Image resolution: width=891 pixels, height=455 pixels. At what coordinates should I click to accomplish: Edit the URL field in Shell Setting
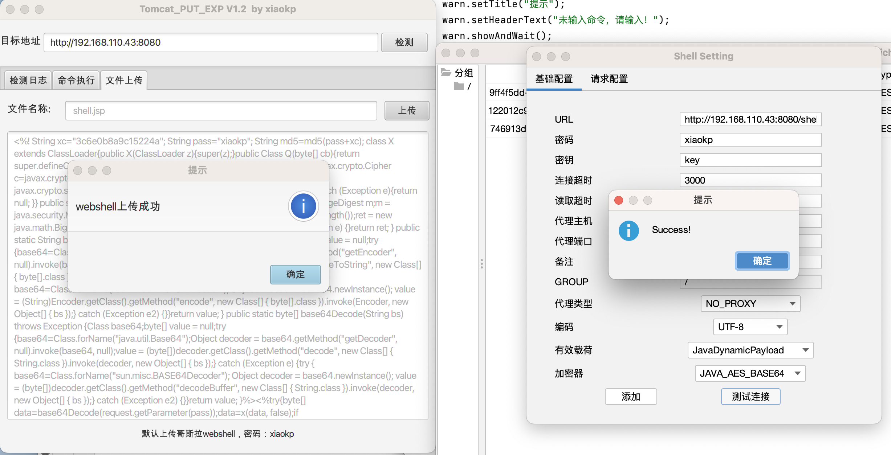point(750,119)
